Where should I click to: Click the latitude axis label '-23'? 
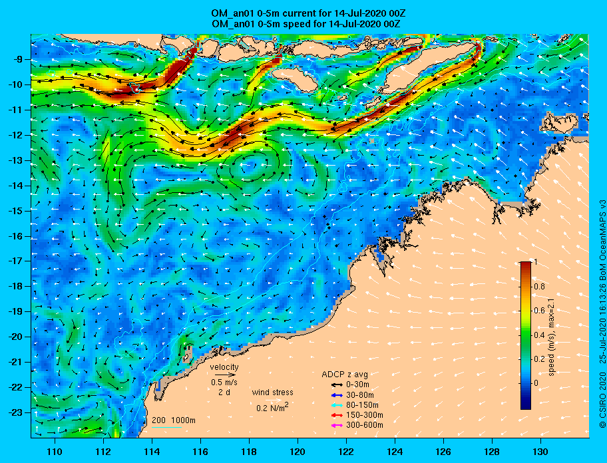(x=16, y=412)
